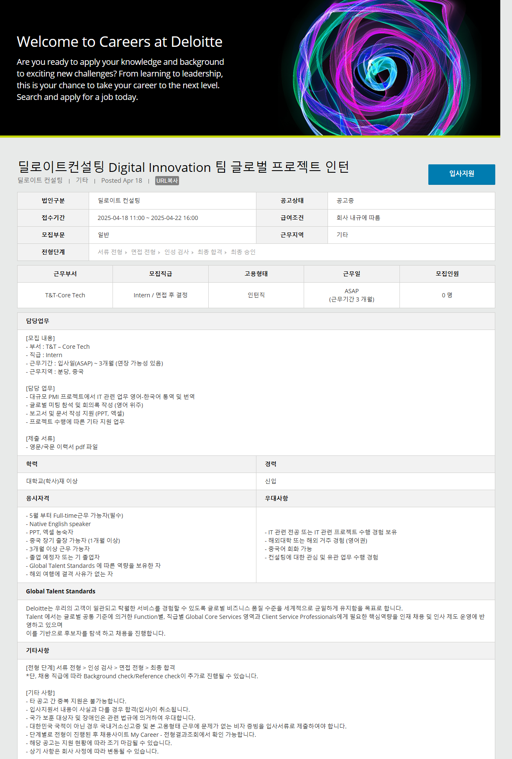Screen dimensions: 512x759
Task: Click the 모집인원 column header
Action: (447, 274)
